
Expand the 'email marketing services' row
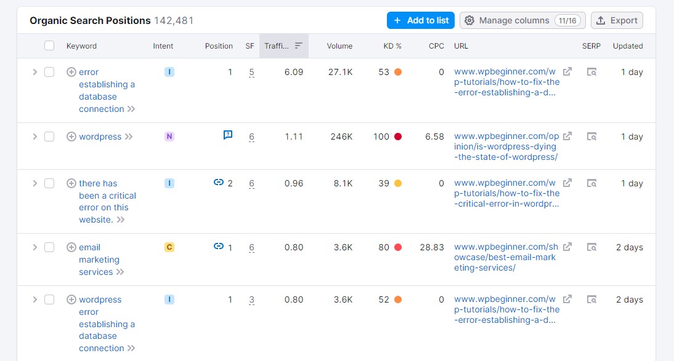coord(35,247)
